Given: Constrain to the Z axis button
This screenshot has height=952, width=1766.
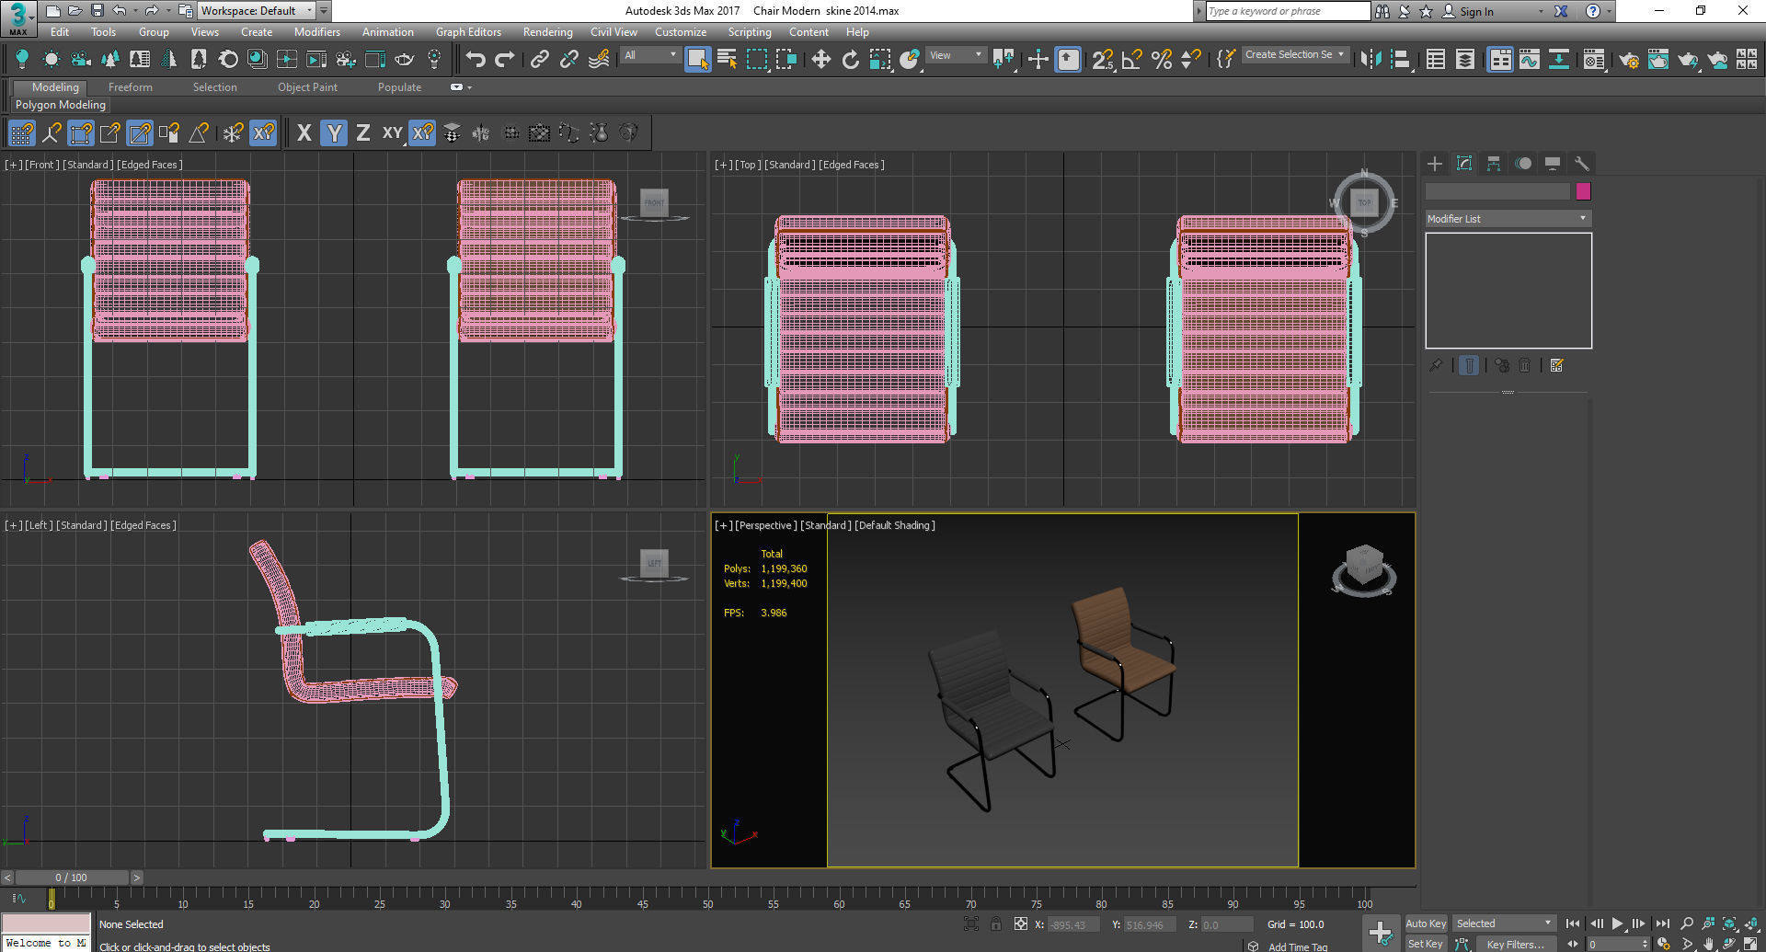Looking at the screenshot, I should (x=363, y=133).
